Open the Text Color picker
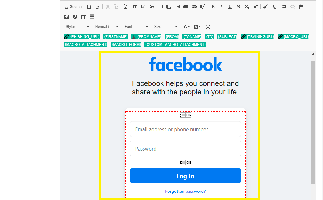This screenshot has height=200, width=323. pos(186,27)
